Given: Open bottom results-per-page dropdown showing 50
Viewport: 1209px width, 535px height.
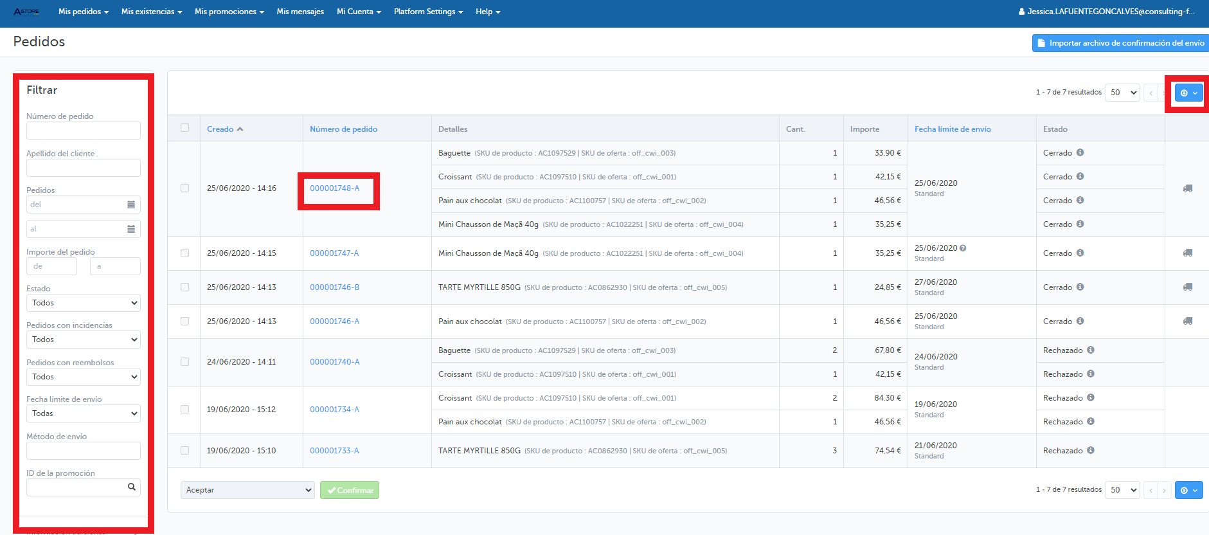Looking at the screenshot, I should tap(1122, 490).
